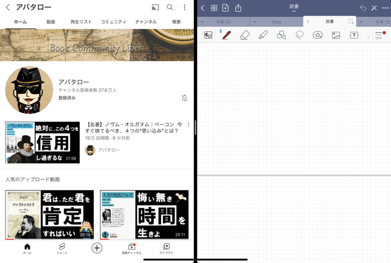The width and height of the screenshot is (391, 263).
Task: Close the blog tab
Action: click(x=255, y=22)
